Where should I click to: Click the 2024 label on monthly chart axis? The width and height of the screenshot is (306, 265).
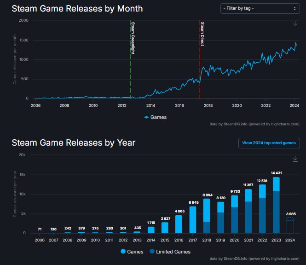click(294, 106)
